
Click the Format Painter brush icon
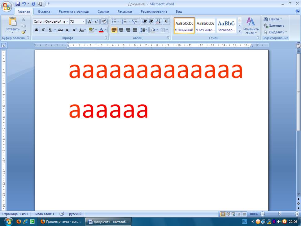pyautogui.click(x=24, y=32)
